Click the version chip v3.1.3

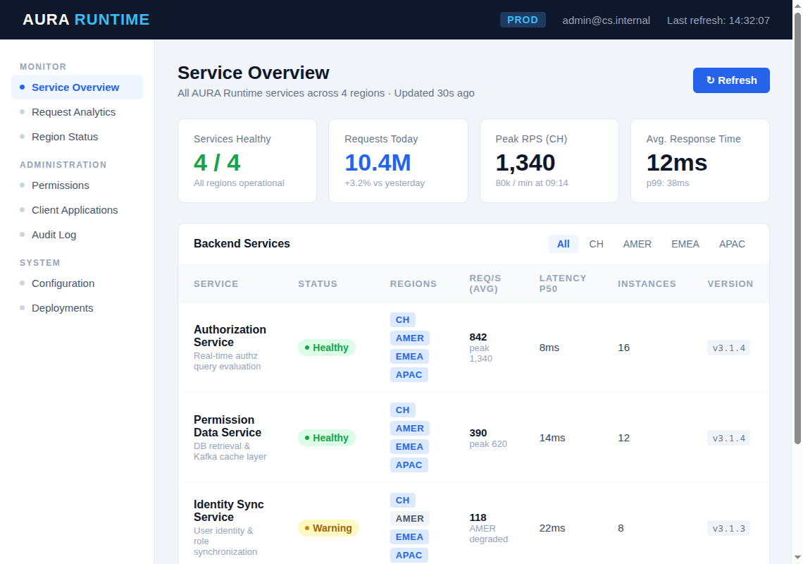[x=728, y=528]
